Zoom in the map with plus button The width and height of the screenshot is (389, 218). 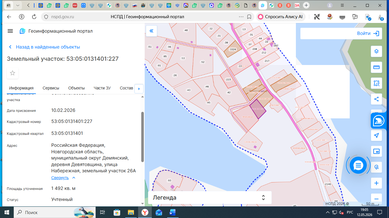376,183
